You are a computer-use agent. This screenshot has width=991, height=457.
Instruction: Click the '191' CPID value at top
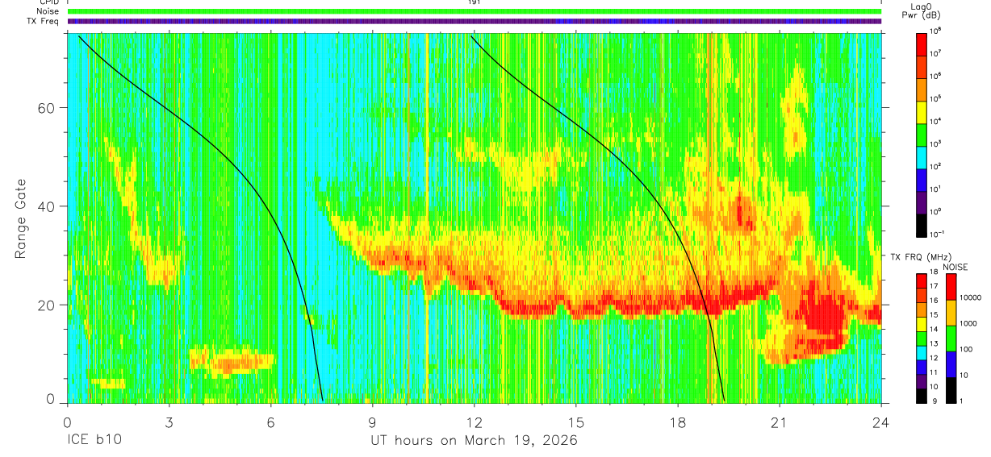pyautogui.click(x=475, y=2)
